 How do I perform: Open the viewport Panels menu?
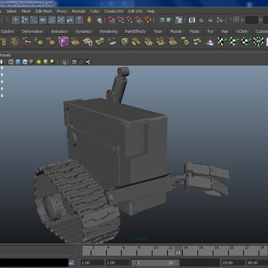pos(5,55)
